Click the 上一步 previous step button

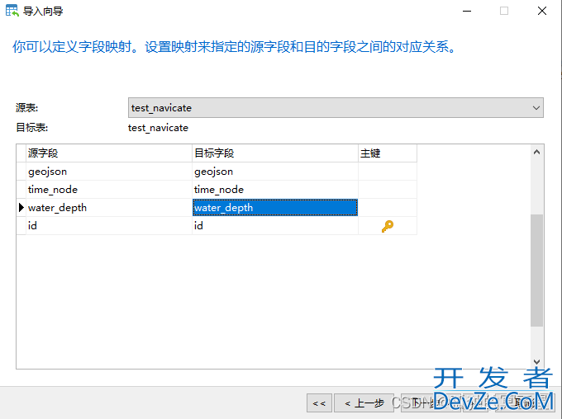[364, 403]
